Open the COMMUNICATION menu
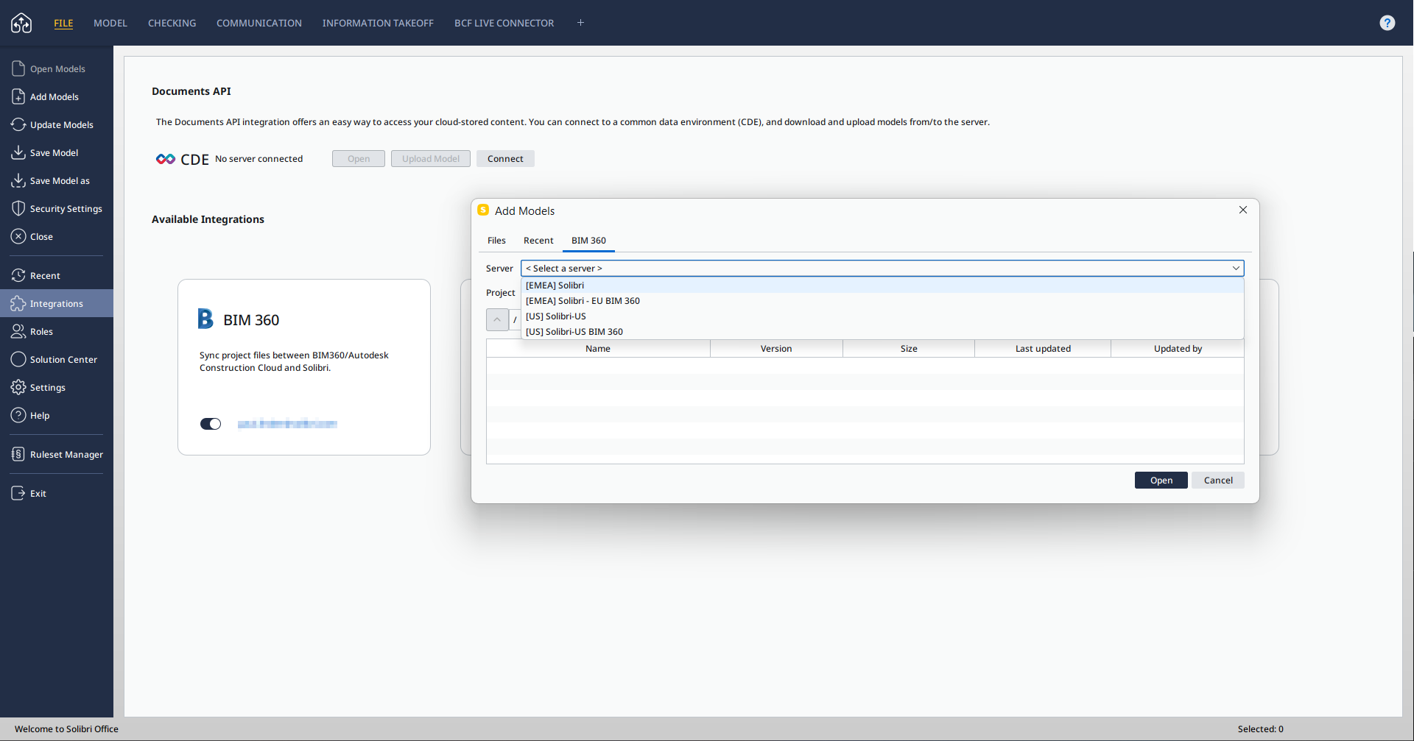Viewport: 1414px width, 741px height. (x=259, y=23)
